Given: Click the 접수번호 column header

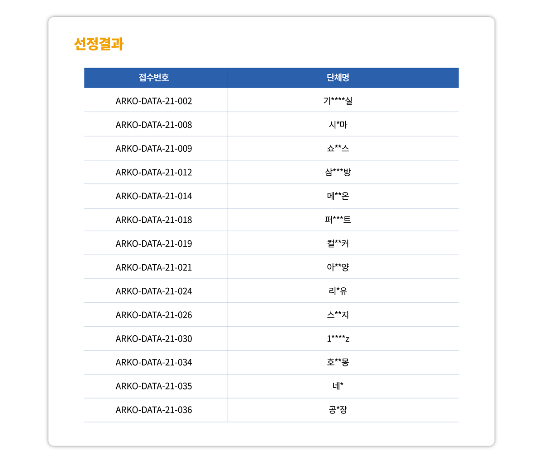Looking at the screenshot, I should pos(154,78).
